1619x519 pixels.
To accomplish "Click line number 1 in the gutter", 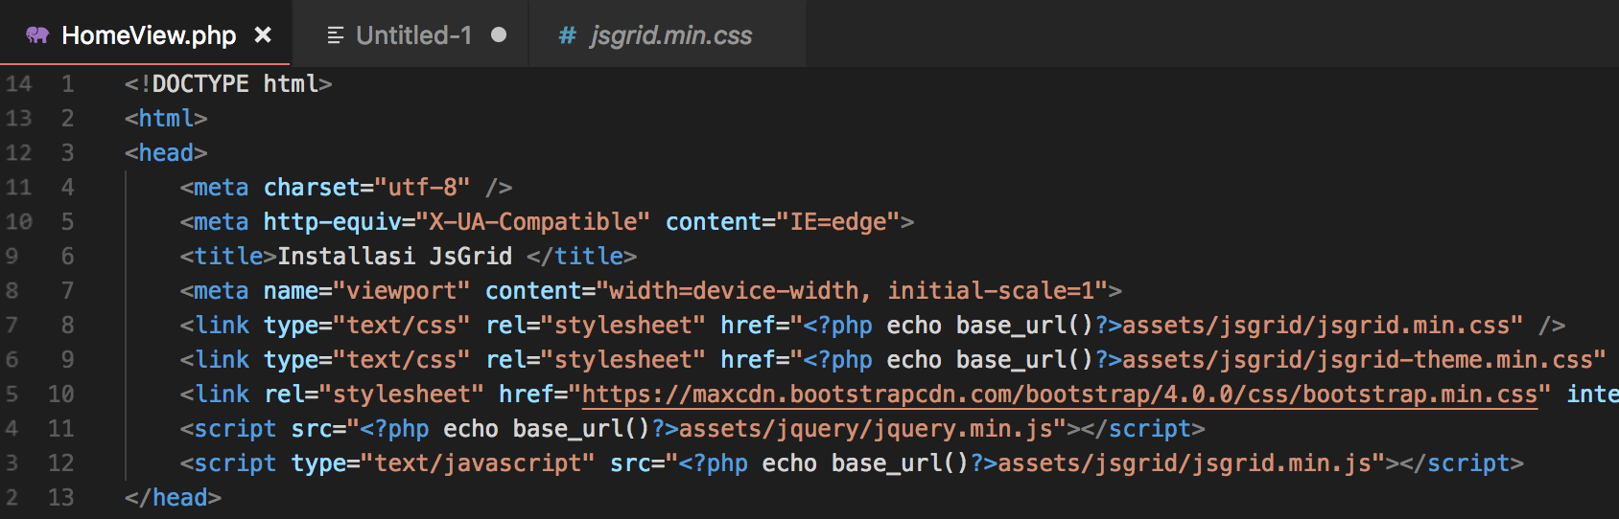I will coord(68,84).
